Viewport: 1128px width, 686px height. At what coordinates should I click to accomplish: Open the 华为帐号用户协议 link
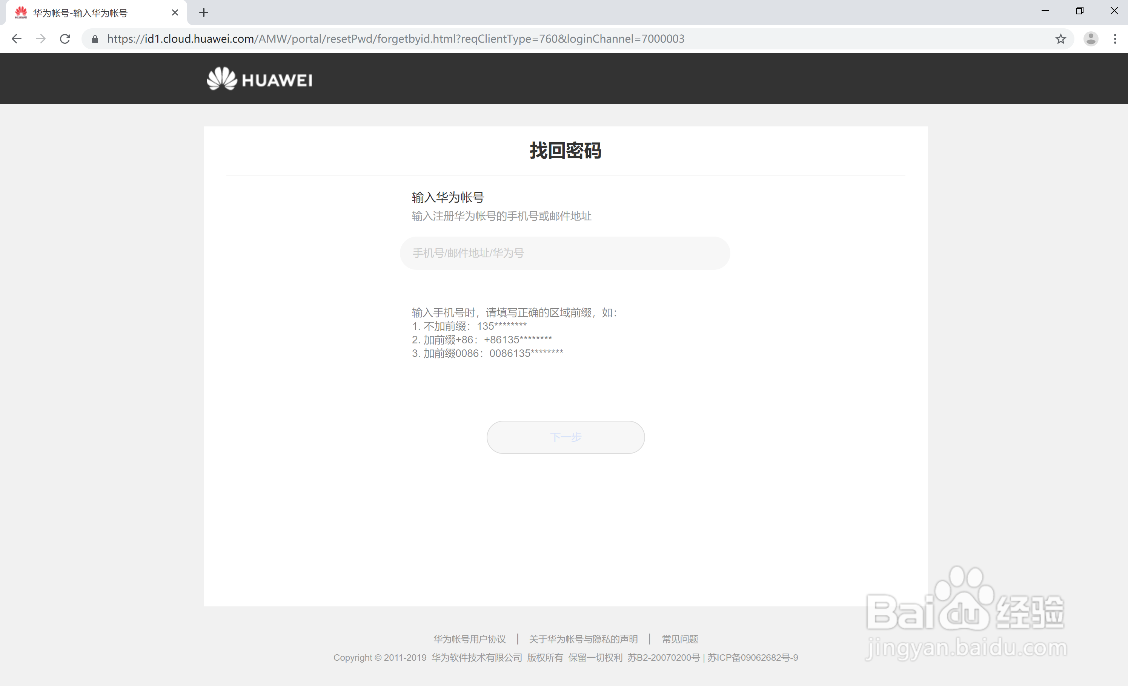tap(470, 638)
